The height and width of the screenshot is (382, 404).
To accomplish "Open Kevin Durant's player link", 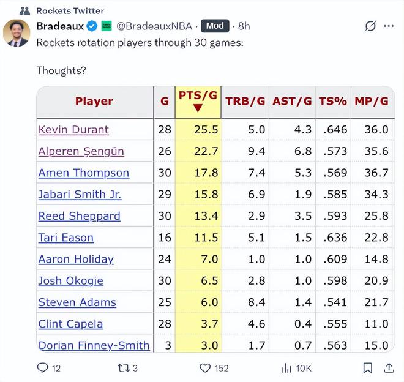I will 73,130.
